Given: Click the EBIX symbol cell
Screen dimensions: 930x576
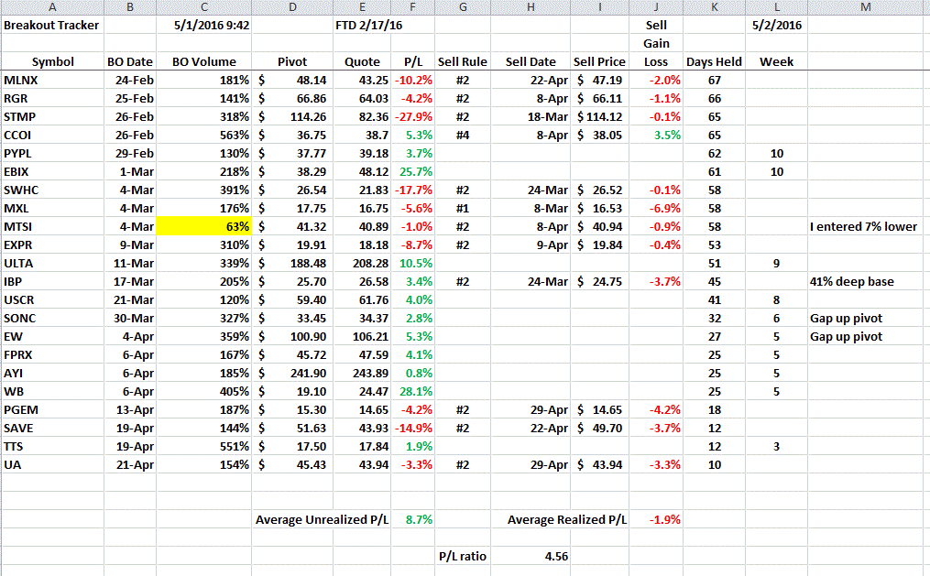Looking at the screenshot, I should click(52, 172).
